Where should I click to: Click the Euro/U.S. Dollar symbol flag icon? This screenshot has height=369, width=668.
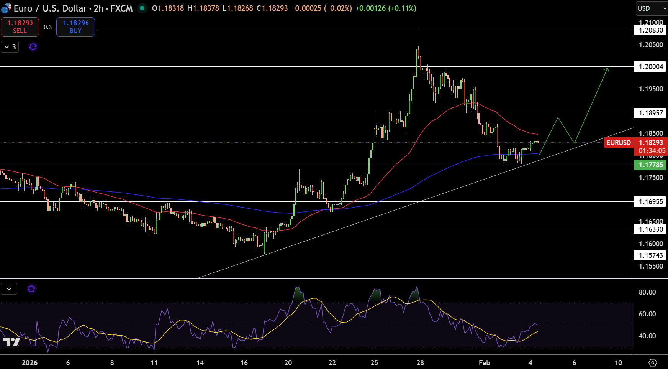pos(6,8)
